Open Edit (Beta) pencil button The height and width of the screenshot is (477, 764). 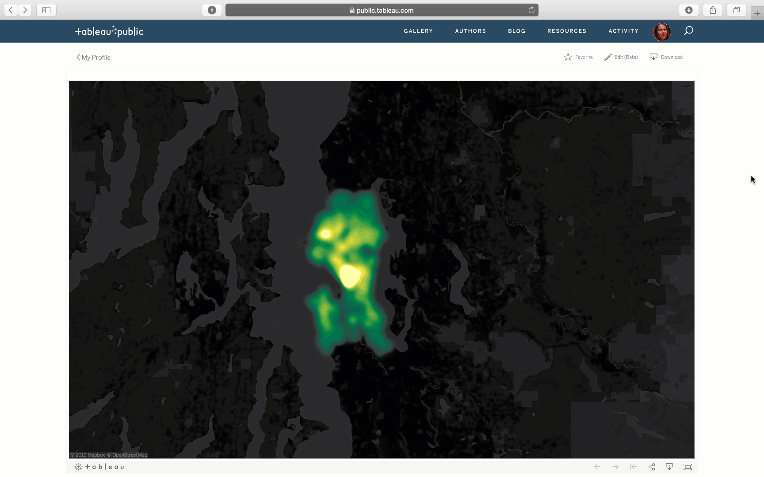(621, 57)
